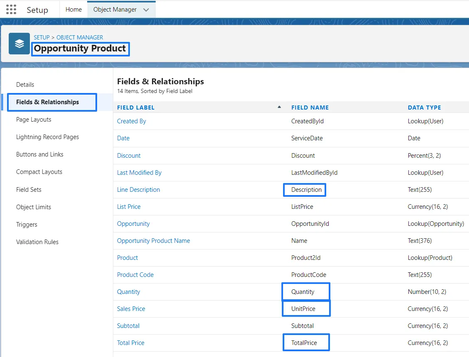This screenshot has width=469, height=357.
Task: Follow the OBJECT MANAGER breadcrumb link
Action: [x=80, y=37]
